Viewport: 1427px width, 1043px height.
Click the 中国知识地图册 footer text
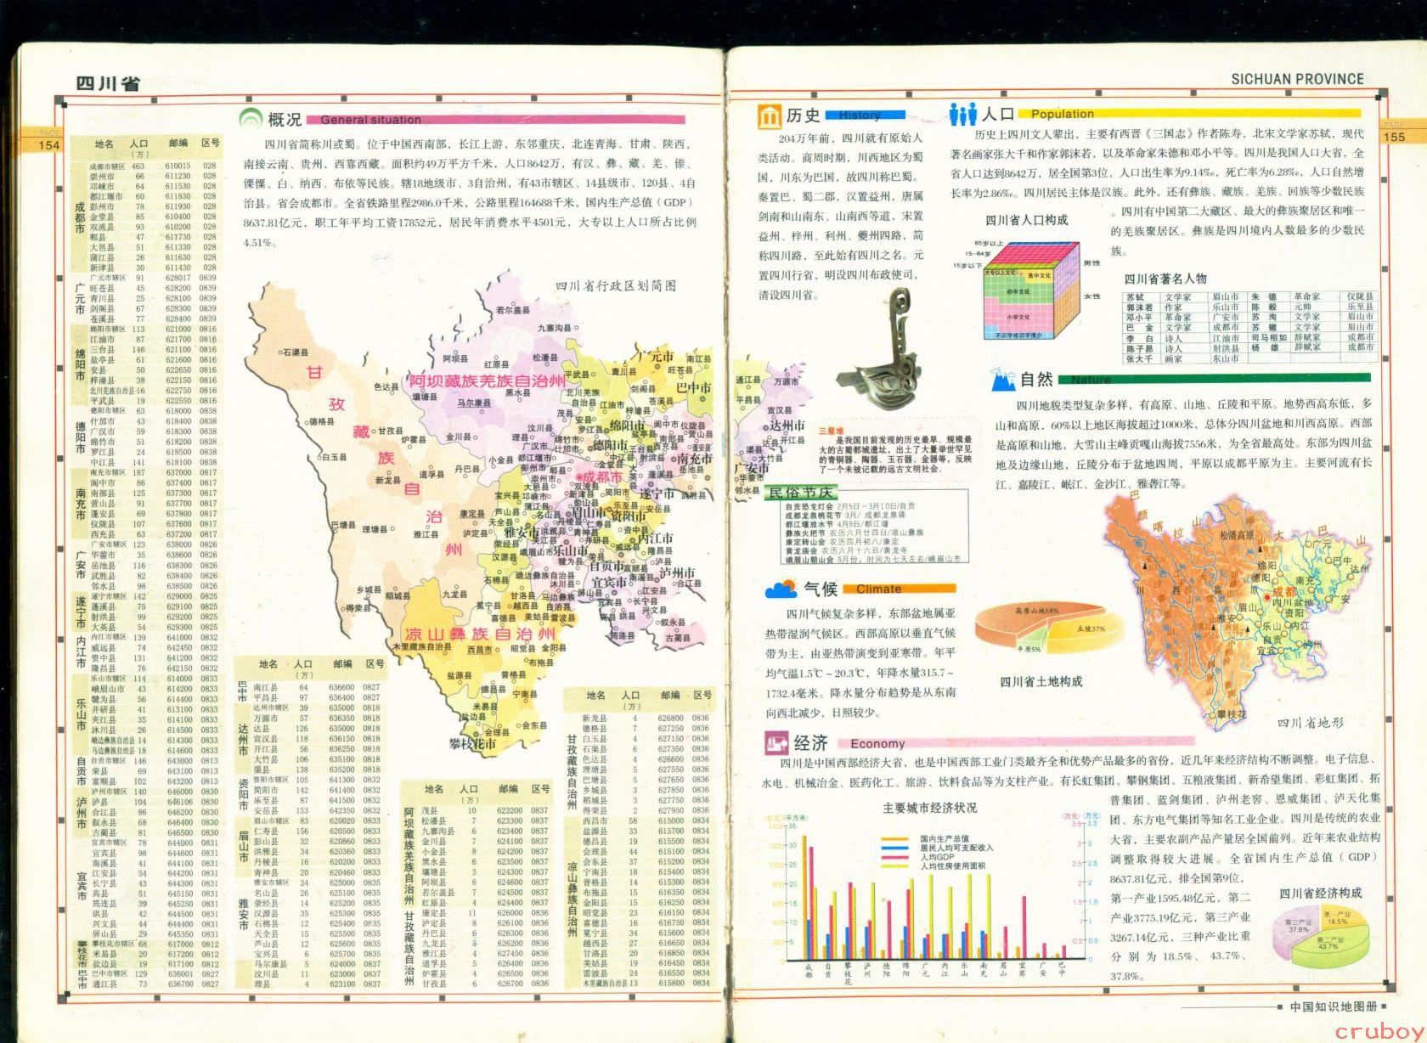coord(1333,1006)
